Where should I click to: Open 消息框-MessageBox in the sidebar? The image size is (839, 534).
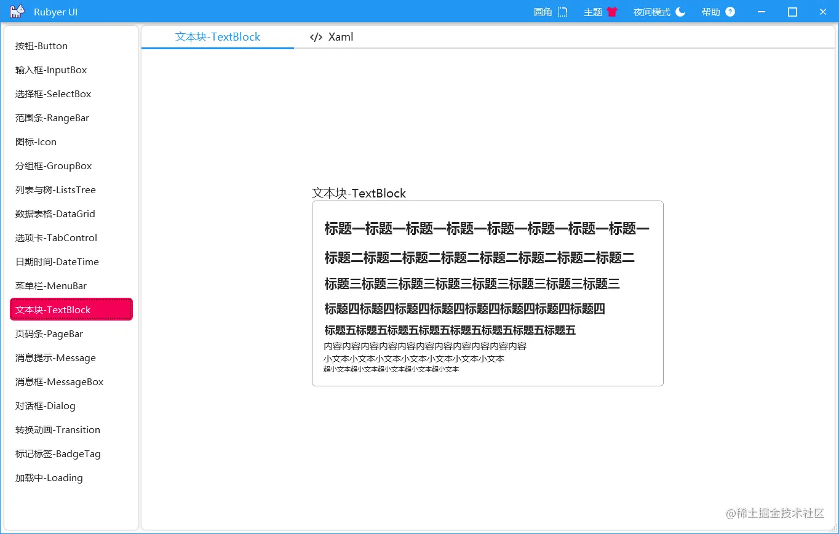[58, 381]
